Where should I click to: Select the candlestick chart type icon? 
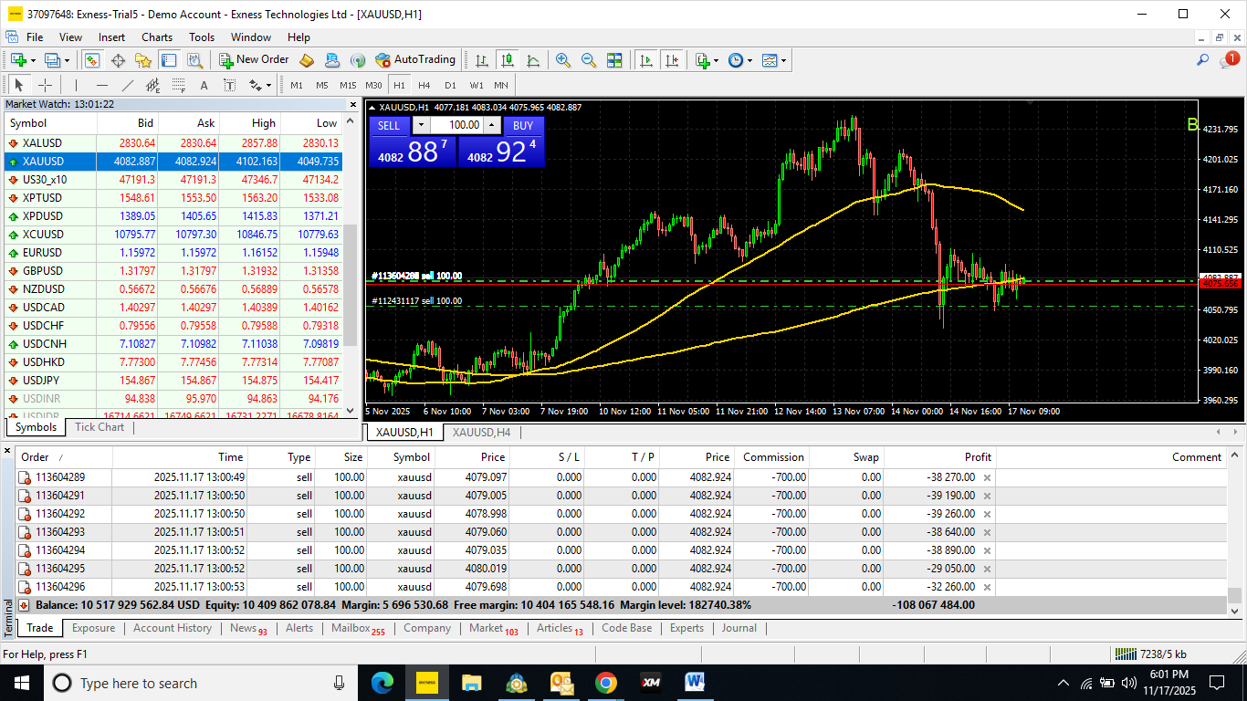coord(508,60)
